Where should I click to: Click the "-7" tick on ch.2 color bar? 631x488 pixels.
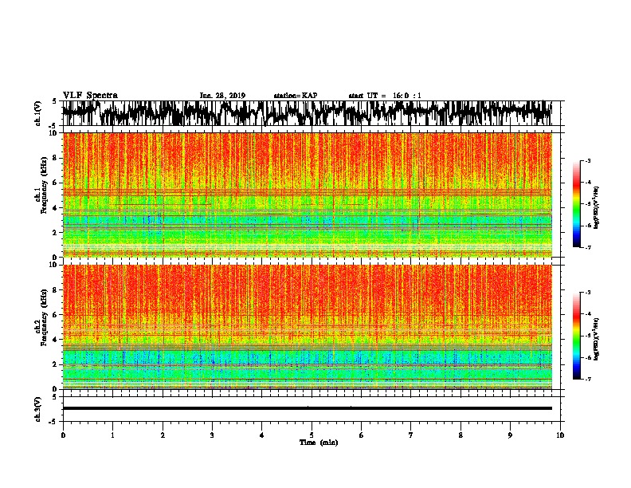pyautogui.click(x=587, y=380)
